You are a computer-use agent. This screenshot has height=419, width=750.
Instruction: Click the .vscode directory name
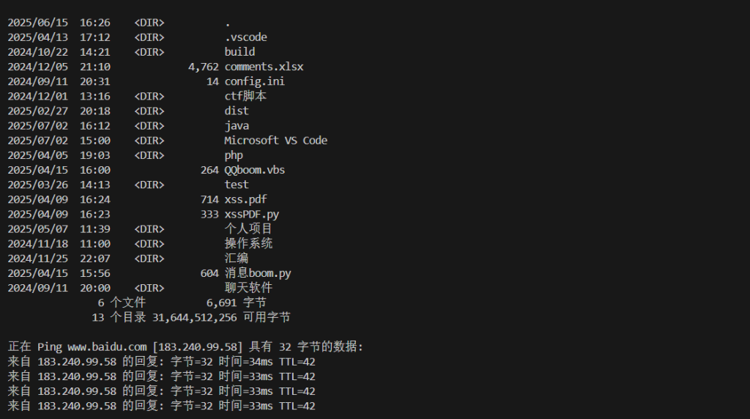point(246,37)
